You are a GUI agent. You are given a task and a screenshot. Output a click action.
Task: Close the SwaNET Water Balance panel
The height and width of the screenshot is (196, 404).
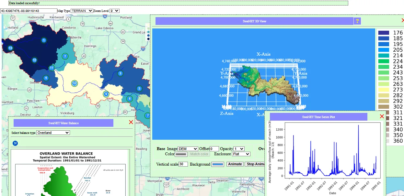[131, 122]
